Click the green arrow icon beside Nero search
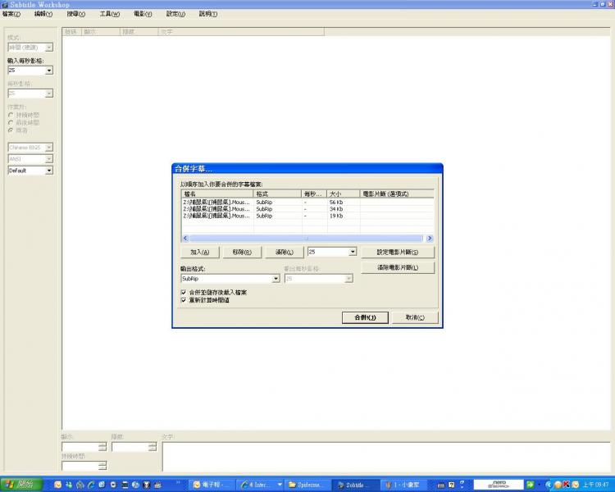615x492 pixels. (x=530, y=485)
